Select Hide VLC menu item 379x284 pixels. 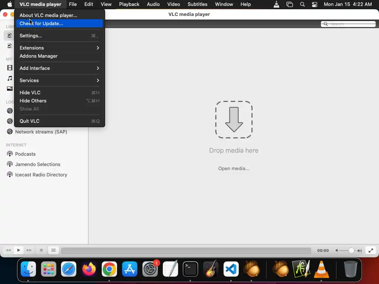coord(60,92)
